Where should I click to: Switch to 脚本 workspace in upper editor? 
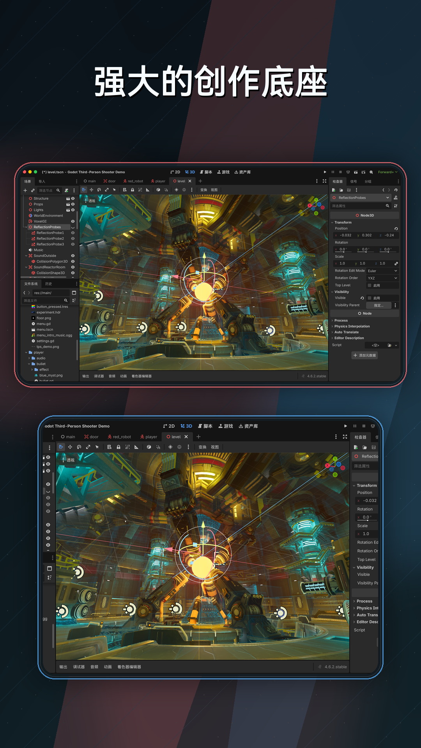[206, 172]
